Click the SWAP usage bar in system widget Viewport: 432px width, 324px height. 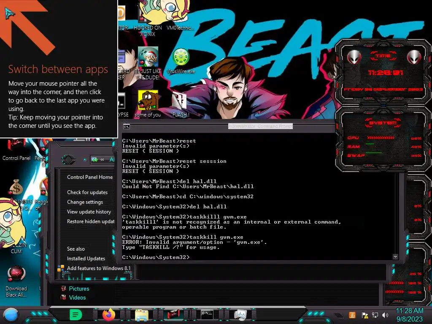pyautogui.click(x=374, y=153)
